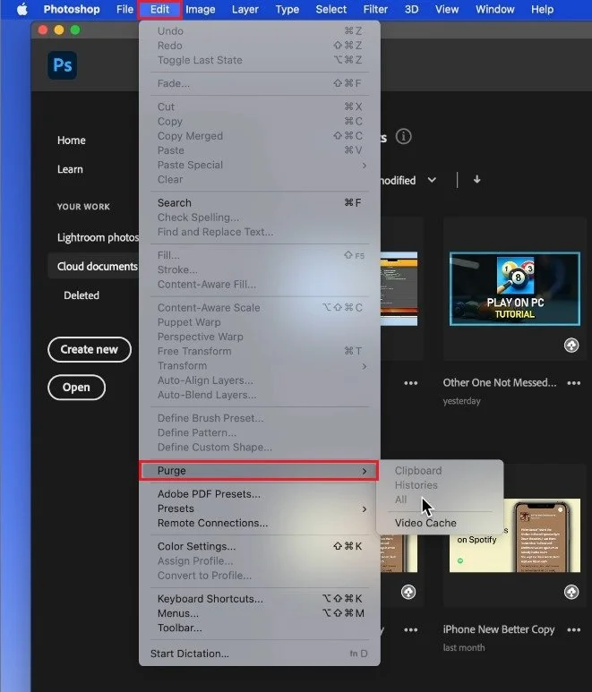Open the Edit menu
This screenshot has height=692, width=592.
[x=159, y=9]
